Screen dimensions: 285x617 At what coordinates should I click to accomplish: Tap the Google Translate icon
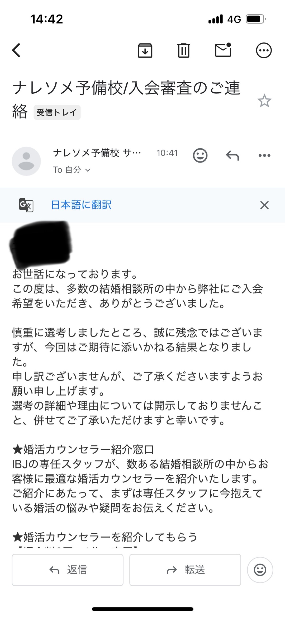point(26,205)
